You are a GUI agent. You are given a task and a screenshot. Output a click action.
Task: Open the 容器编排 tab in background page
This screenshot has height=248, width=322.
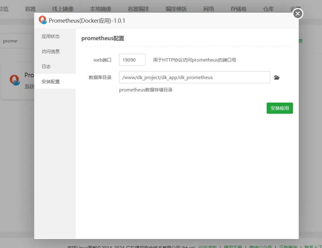tap(138, 9)
